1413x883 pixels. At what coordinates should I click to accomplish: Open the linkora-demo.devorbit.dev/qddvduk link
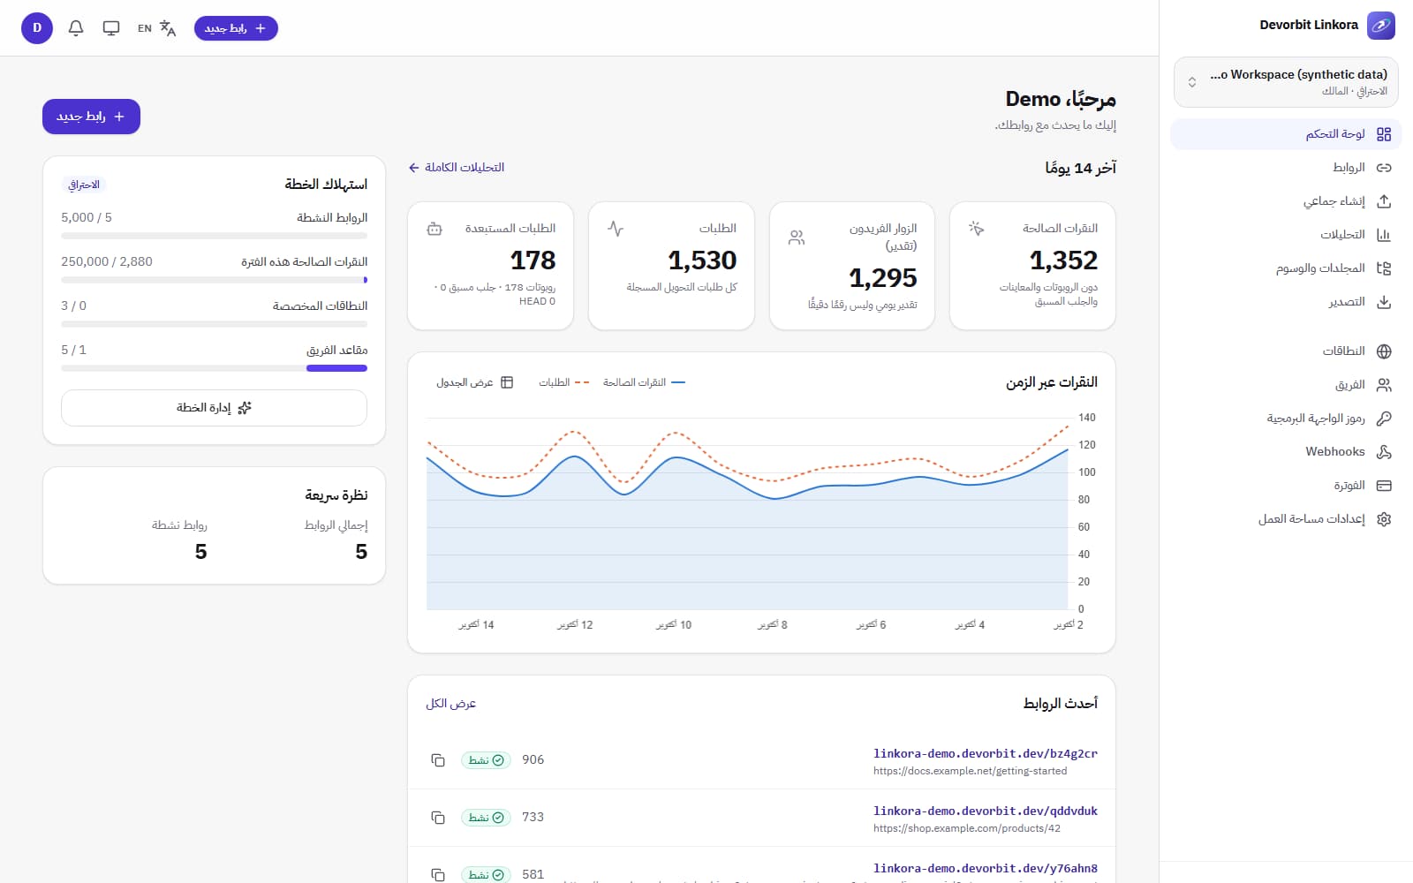tap(986, 811)
